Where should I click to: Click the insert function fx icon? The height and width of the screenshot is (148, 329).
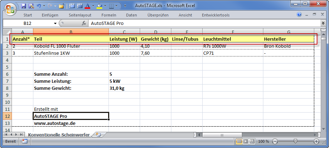pyautogui.click(x=84, y=23)
